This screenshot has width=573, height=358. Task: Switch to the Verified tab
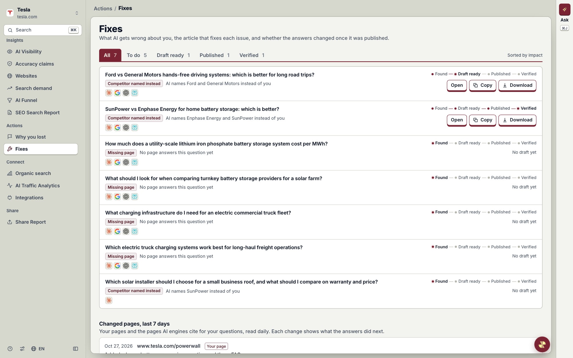pyautogui.click(x=252, y=55)
